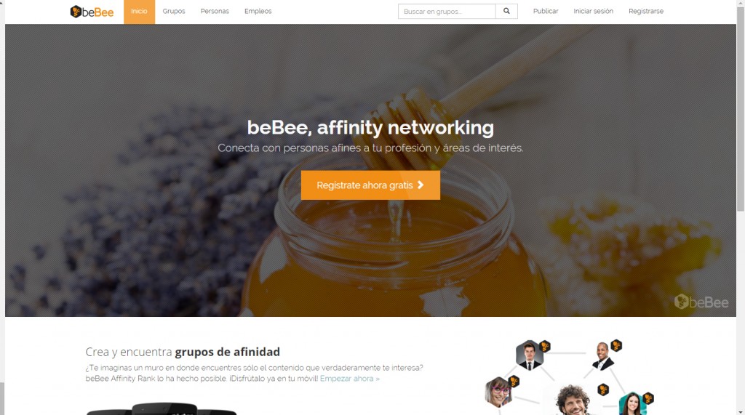Open the Iniciar sesión link
Image resolution: width=745 pixels, height=415 pixels.
(x=594, y=11)
